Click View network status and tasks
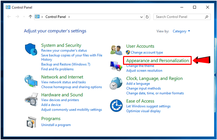The width and height of the screenshot is (217, 140). pyautogui.click(x=64, y=82)
